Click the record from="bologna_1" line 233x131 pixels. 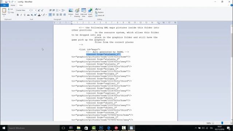point(102,69)
